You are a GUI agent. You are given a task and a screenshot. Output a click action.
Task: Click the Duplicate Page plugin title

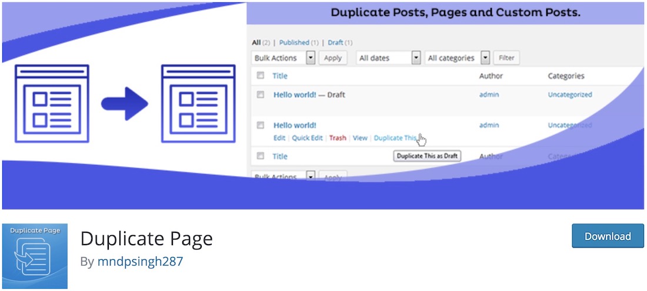(x=146, y=238)
